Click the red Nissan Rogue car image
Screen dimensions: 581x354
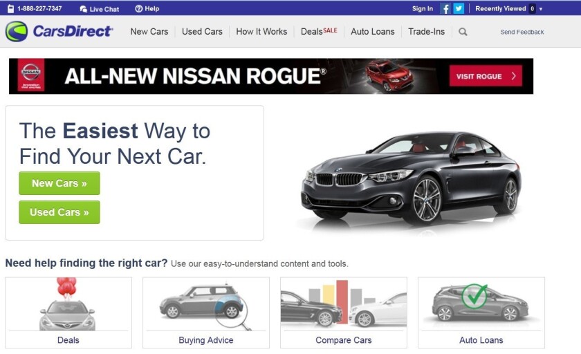click(389, 75)
